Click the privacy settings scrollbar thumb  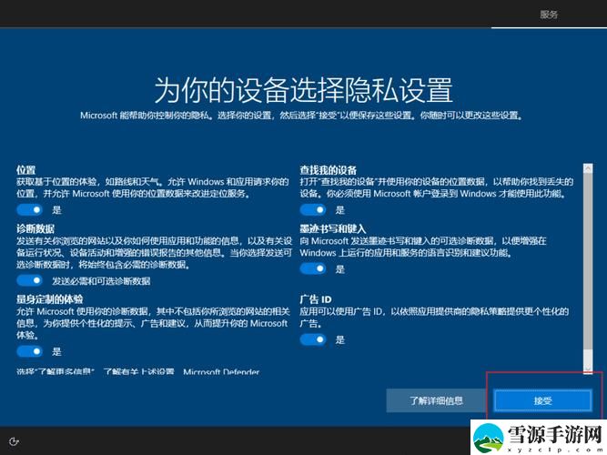588,261
